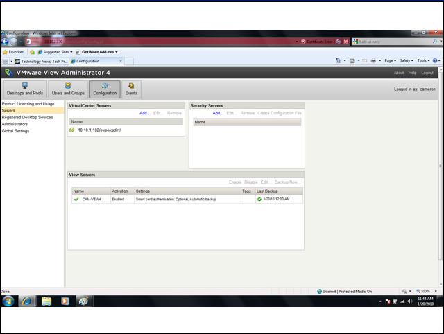The height and width of the screenshot is (334, 444).
Task: Click the Logout link
Action: (427, 73)
